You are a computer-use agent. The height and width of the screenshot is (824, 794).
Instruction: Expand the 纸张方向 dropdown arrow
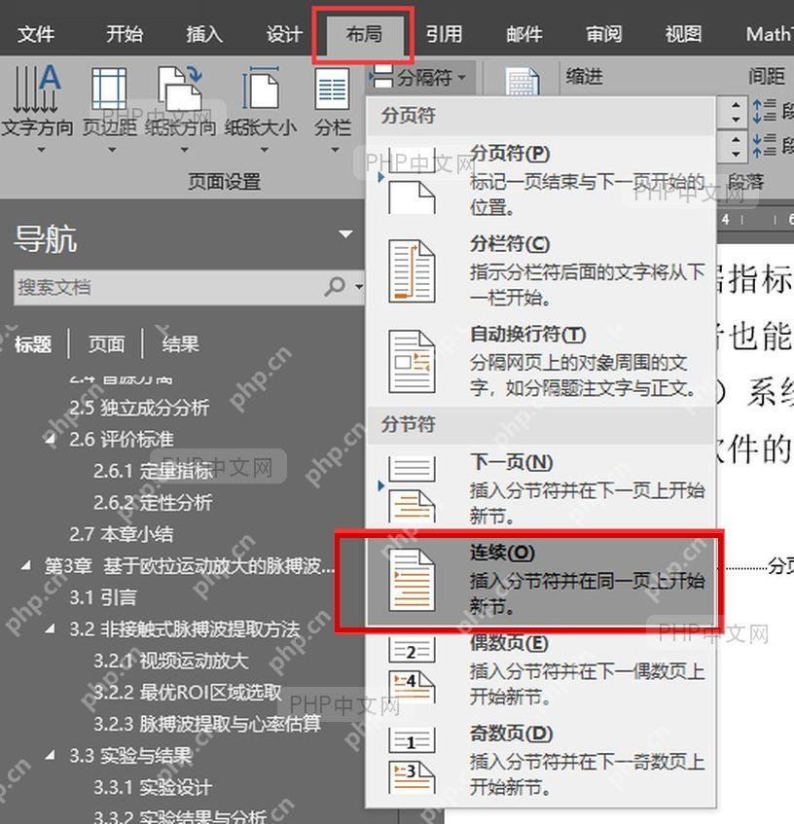point(184,150)
